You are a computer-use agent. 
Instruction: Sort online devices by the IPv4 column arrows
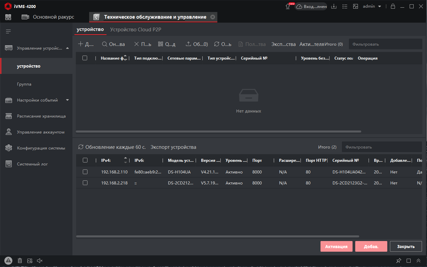tap(126, 160)
